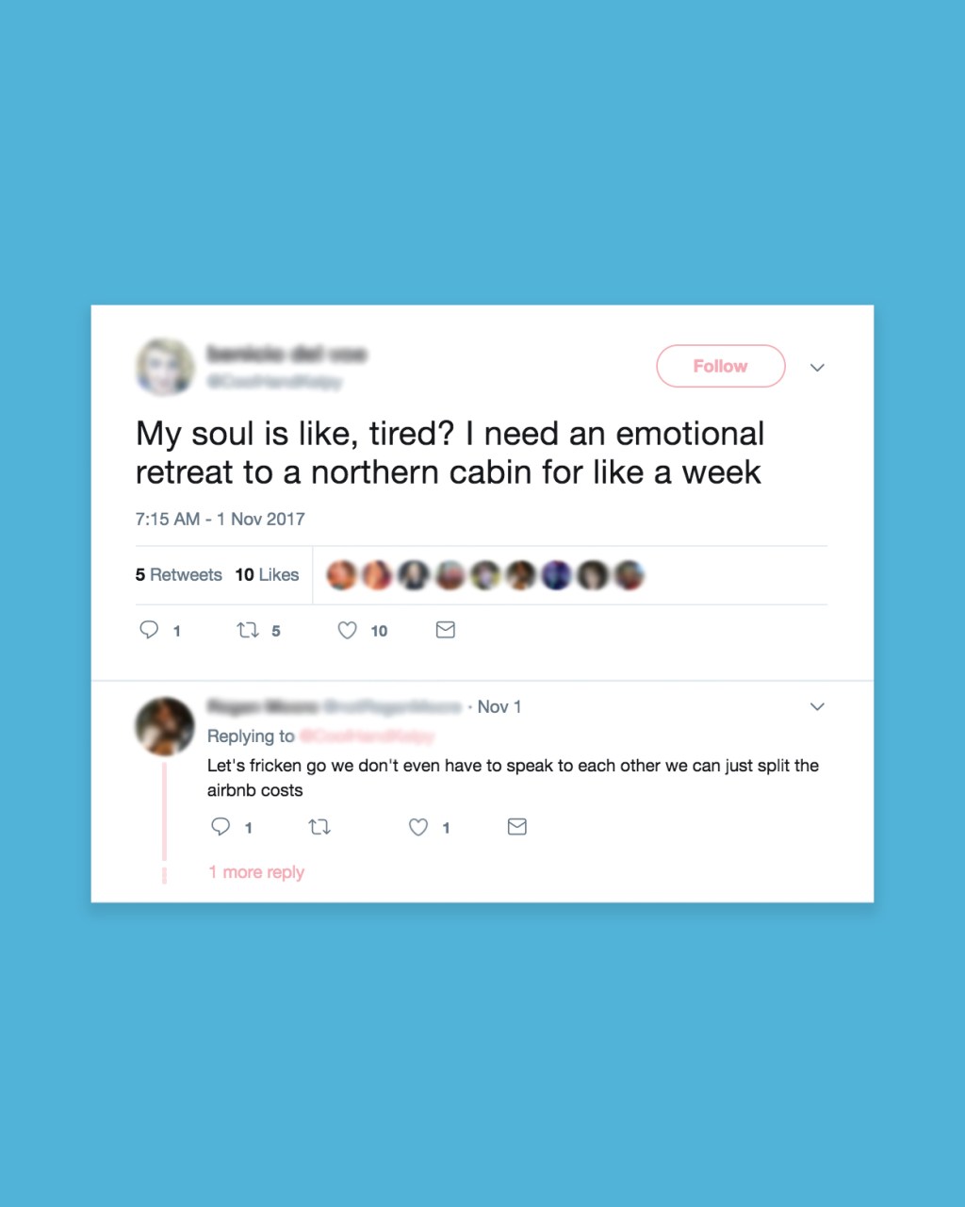Click the last liker's avatar
The width and height of the screenshot is (965, 1207).
(629, 574)
